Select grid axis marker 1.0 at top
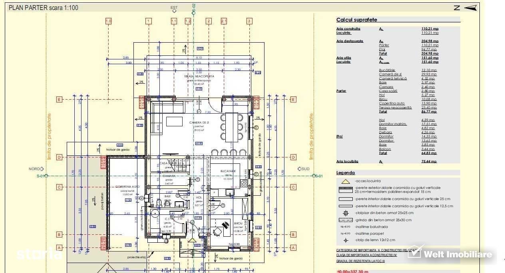The width and height of the screenshot is (505, 273). [108, 21]
